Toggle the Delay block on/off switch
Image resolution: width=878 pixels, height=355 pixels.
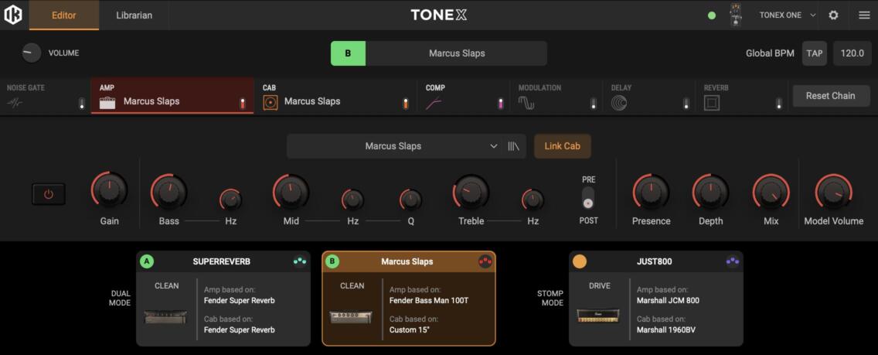tap(686, 104)
